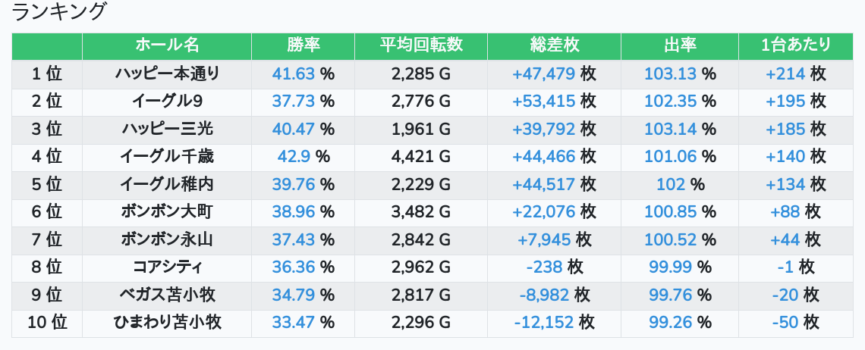
Task: Open the ハッピー三光 row entry
Action: click(x=167, y=129)
